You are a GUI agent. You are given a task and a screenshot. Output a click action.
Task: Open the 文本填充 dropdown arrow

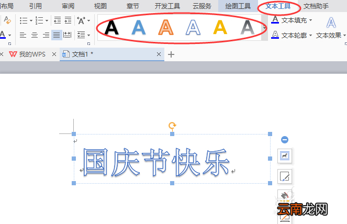(310, 20)
